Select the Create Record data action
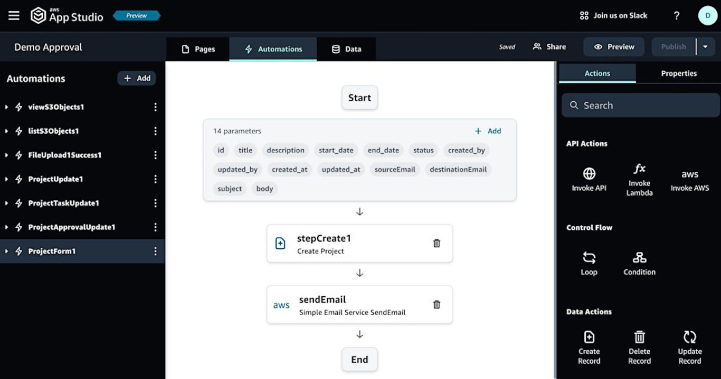 tap(589, 337)
